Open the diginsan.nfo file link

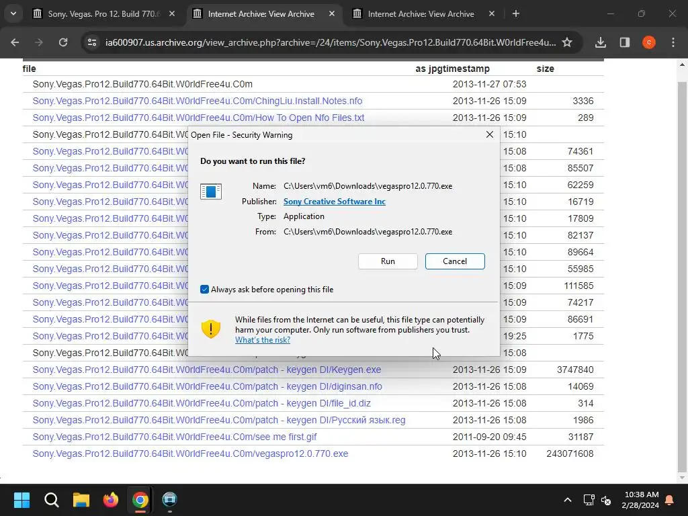point(207,386)
